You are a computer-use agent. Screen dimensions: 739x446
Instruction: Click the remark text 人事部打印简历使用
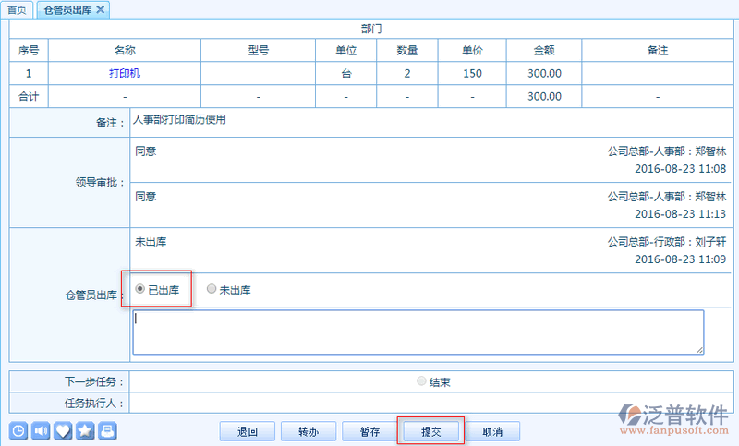click(x=179, y=120)
